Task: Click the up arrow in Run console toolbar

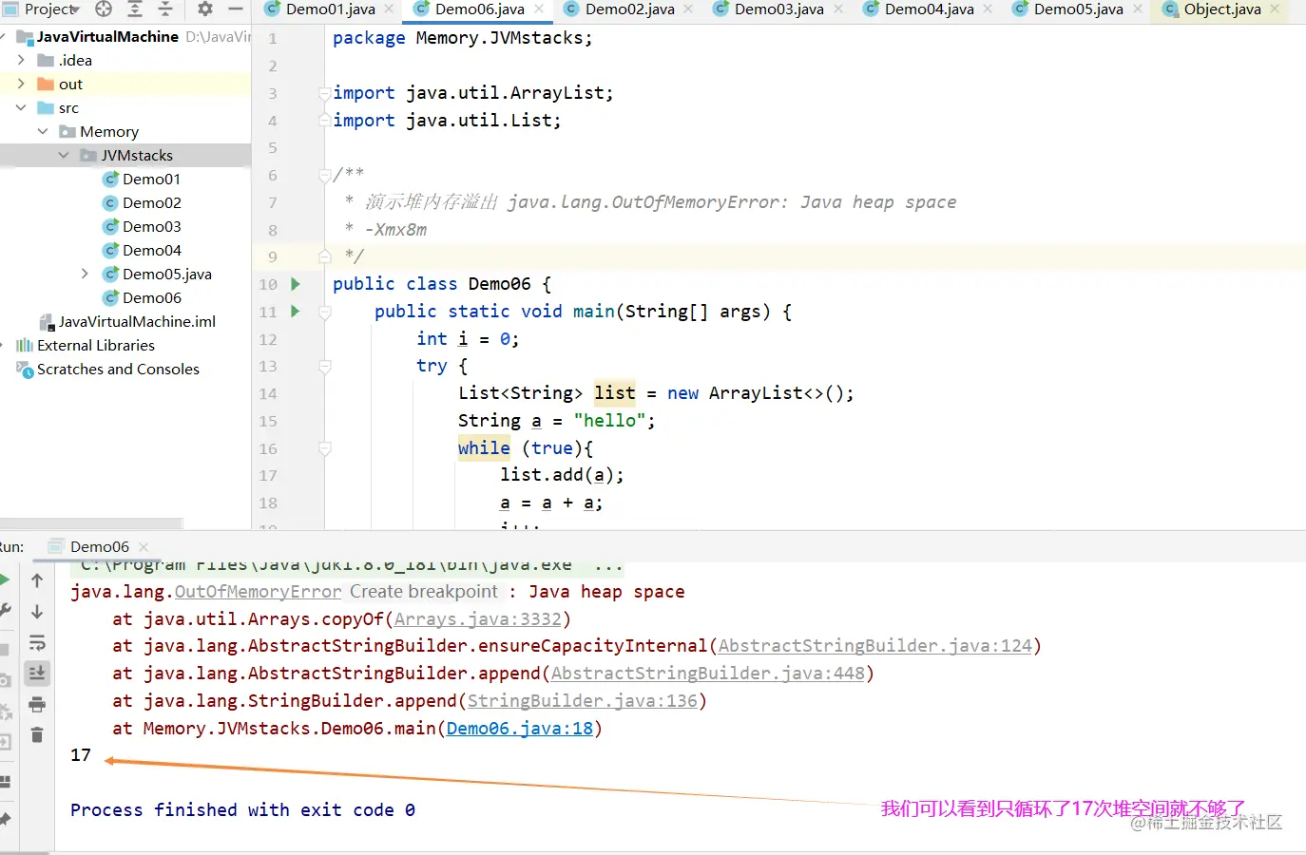Action: pos(37,580)
